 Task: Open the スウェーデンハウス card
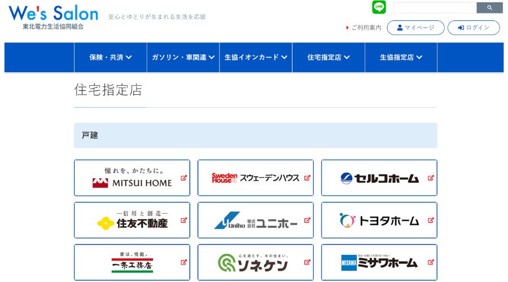point(256,178)
